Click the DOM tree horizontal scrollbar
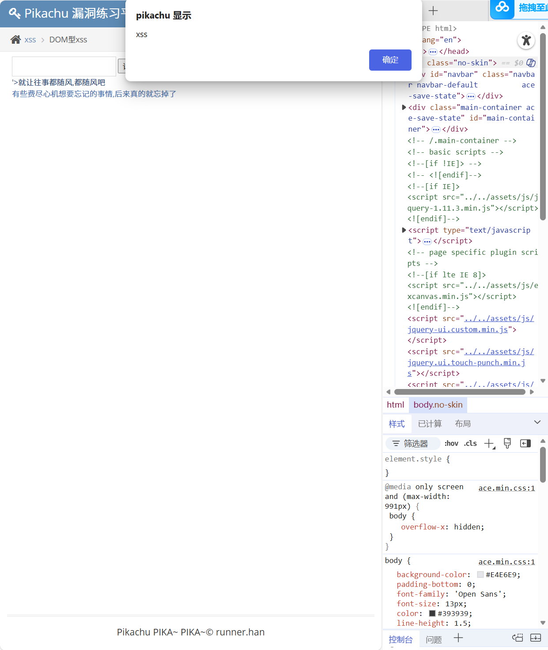This screenshot has height=650, width=548. click(460, 392)
